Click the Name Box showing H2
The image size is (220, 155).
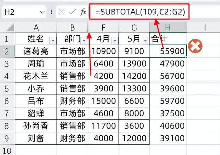click(x=24, y=12)
